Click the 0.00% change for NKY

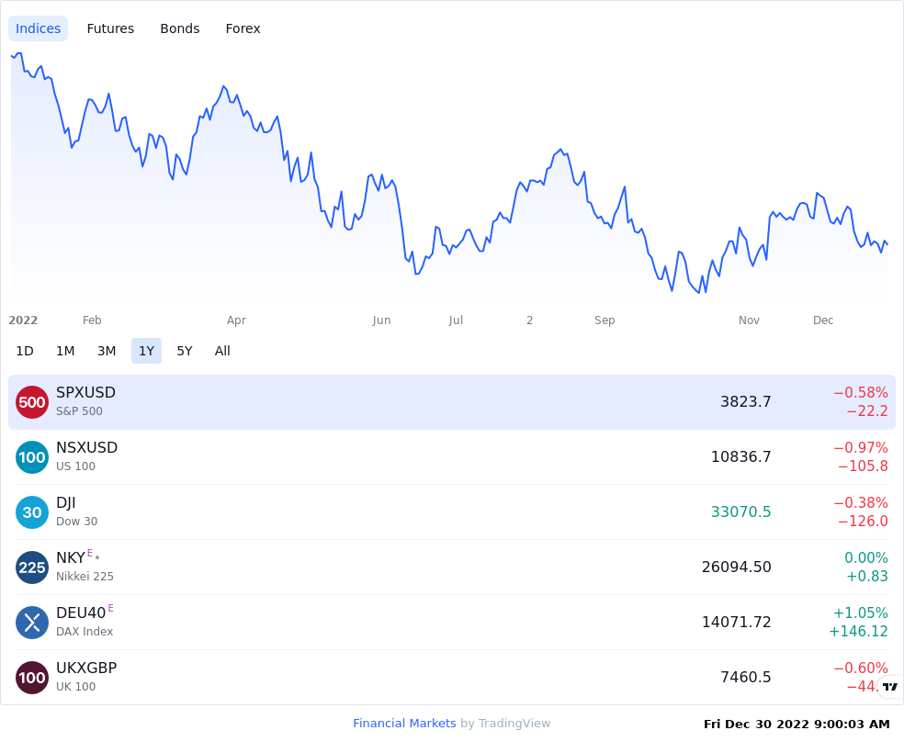(866, 557)
